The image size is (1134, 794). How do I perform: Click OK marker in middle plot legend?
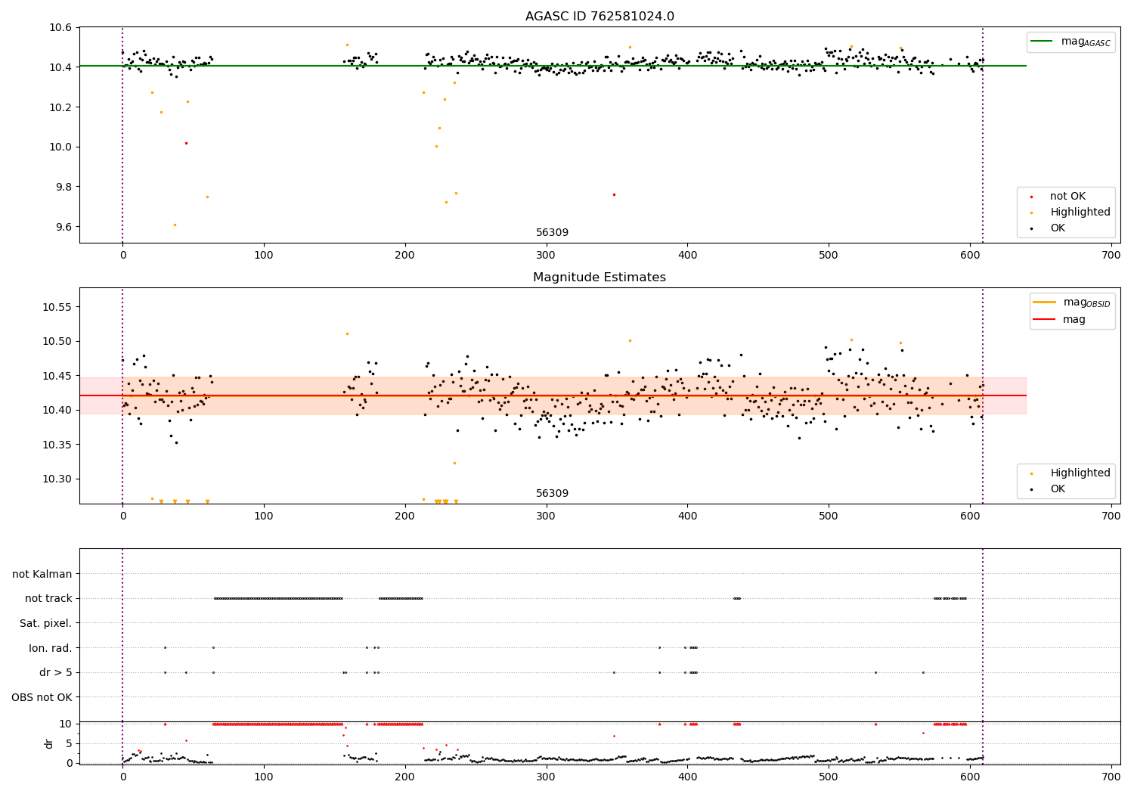point(1032,490)
